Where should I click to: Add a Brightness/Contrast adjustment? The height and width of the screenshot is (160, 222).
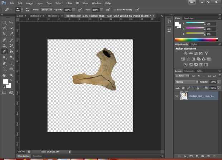tap(185, 53)
